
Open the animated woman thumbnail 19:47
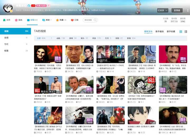(x=173, y=85)
